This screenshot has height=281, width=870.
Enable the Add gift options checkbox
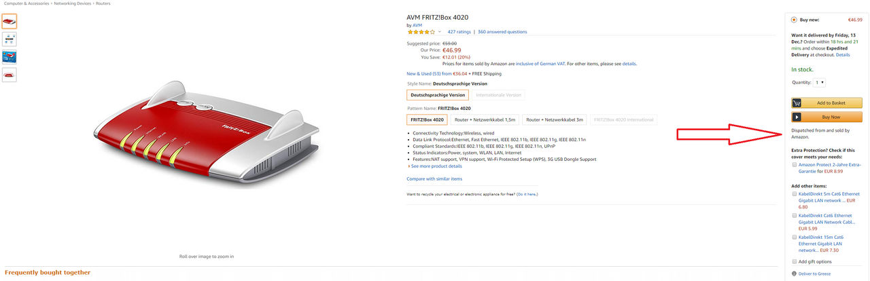[795, 261]
